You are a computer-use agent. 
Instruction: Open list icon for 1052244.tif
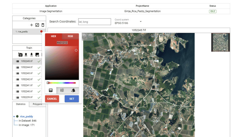click(x=17, y=67)
